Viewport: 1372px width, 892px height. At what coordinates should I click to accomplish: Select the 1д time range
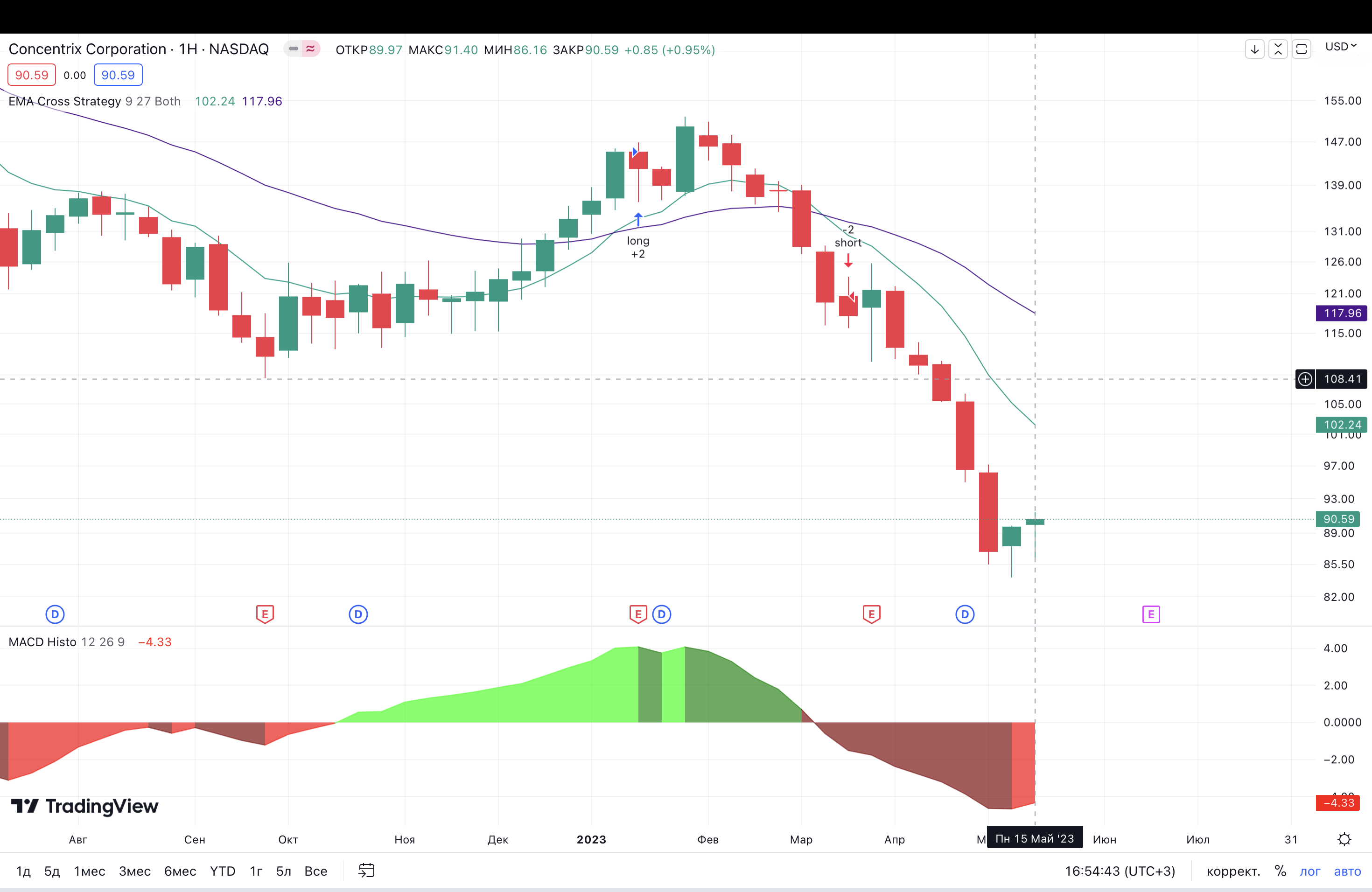pyautogui.click(x=23, y=871)
